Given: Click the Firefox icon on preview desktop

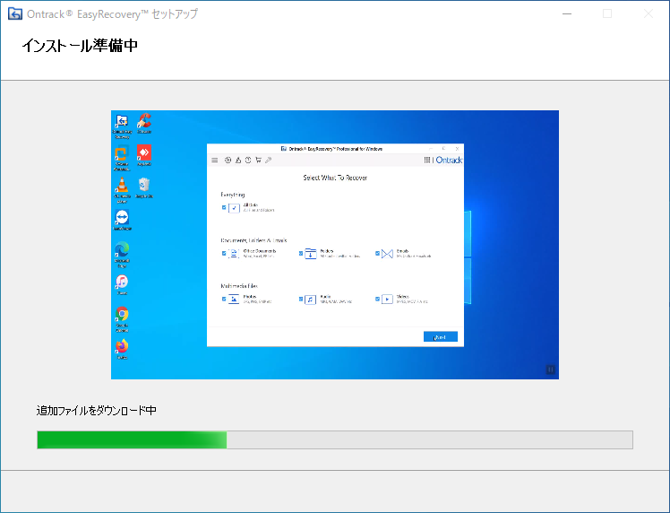Looking at the screenshot, I should pos(122,346).
